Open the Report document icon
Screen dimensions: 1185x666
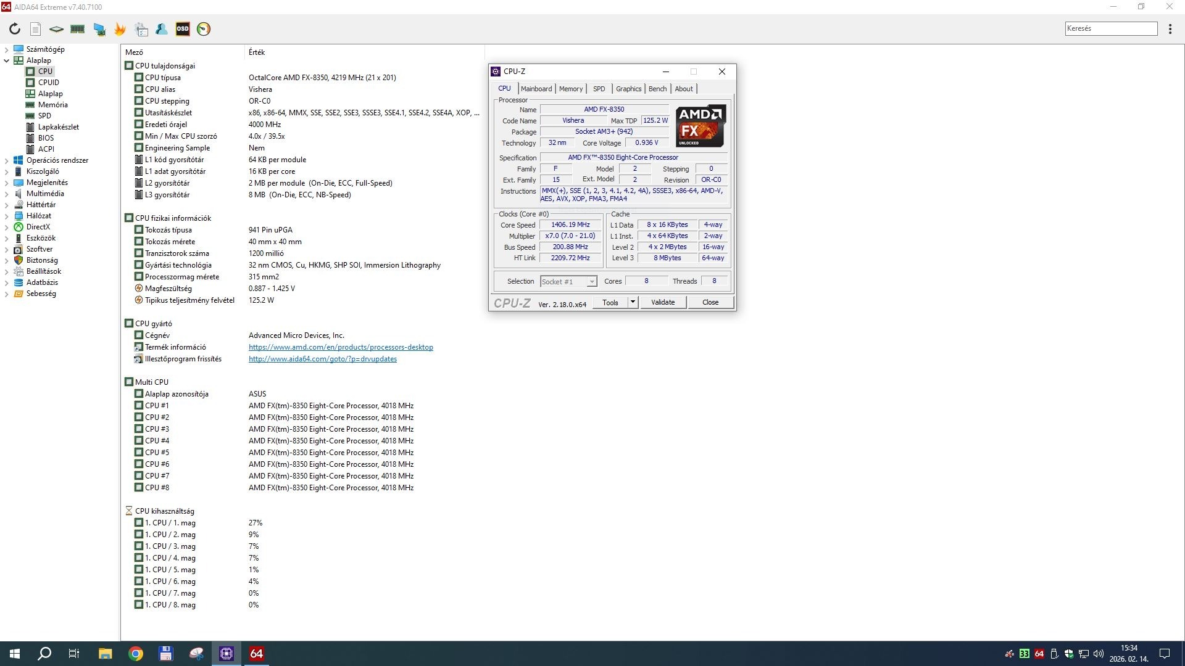click(36, 29)
